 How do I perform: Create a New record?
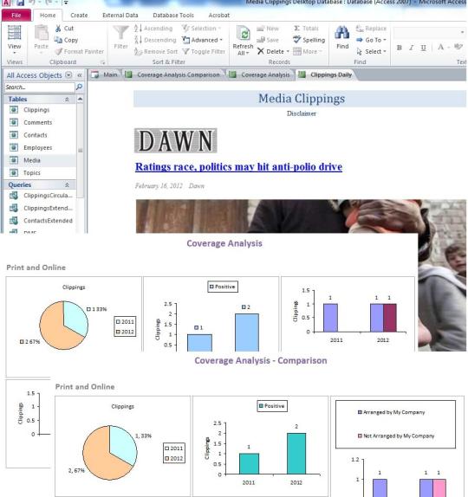(268, 29)
